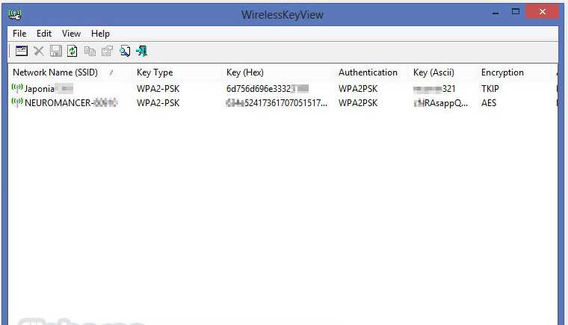Screen dimensions: 568x325
Task: Close the WirelessKeyView window
Action: [x=543, y=12]
